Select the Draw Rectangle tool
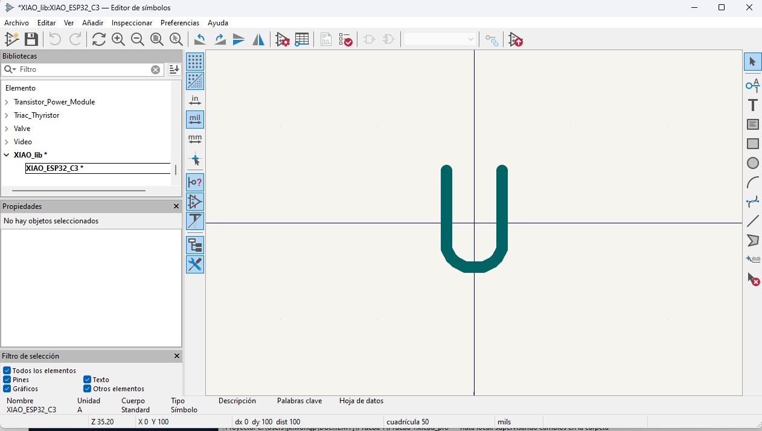The image size is (762, 431). tap(753, 144)
